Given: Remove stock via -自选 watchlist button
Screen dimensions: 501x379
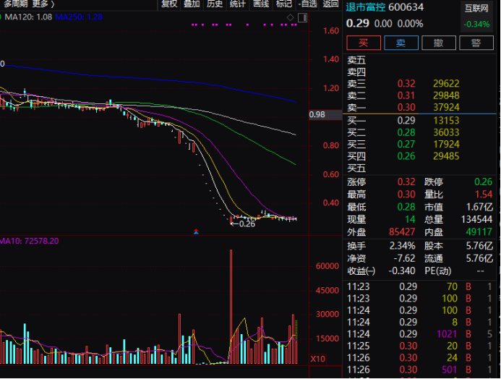Looking at the screenshot, I should point(307,4).
